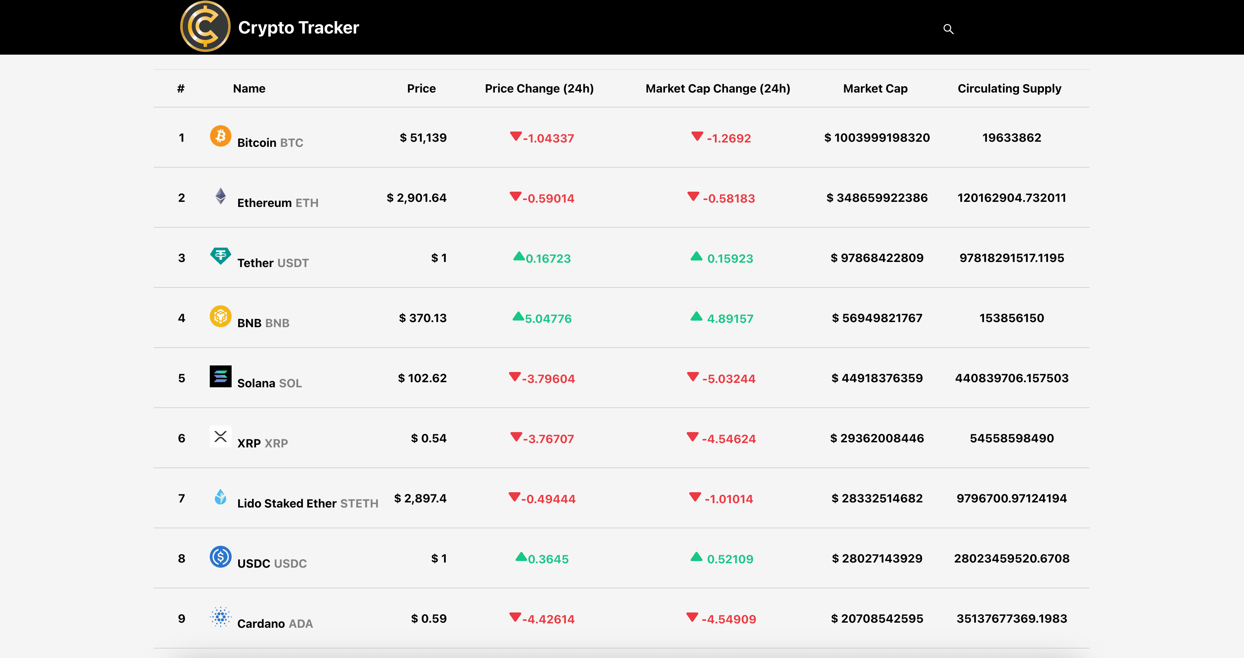Viewport: 1244px width, 658px height.
Task: Open the Cardano ADA name link
Action: pos(275,624)
